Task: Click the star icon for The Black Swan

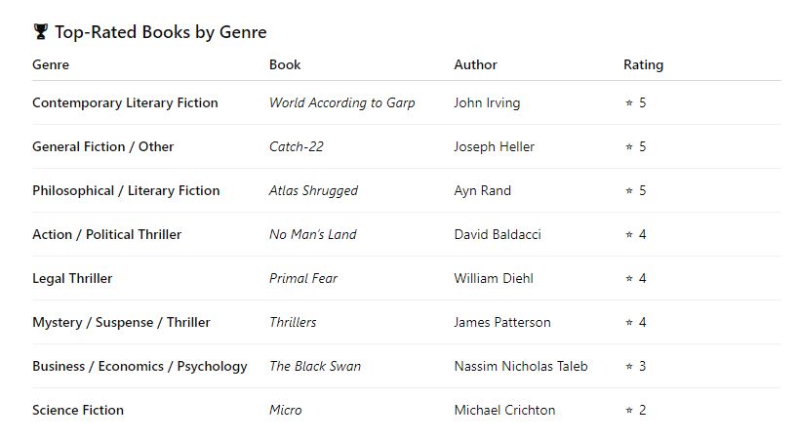Action: click(x=629, y=366)
